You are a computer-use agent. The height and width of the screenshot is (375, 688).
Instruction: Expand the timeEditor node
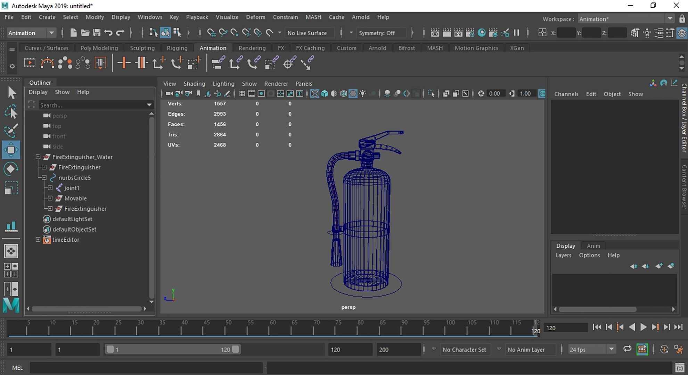(x=38, y=240)
